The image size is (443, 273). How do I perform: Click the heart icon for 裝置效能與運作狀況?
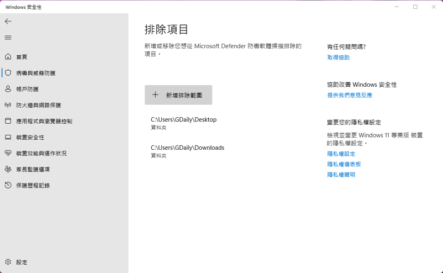(x=8, y=153)
